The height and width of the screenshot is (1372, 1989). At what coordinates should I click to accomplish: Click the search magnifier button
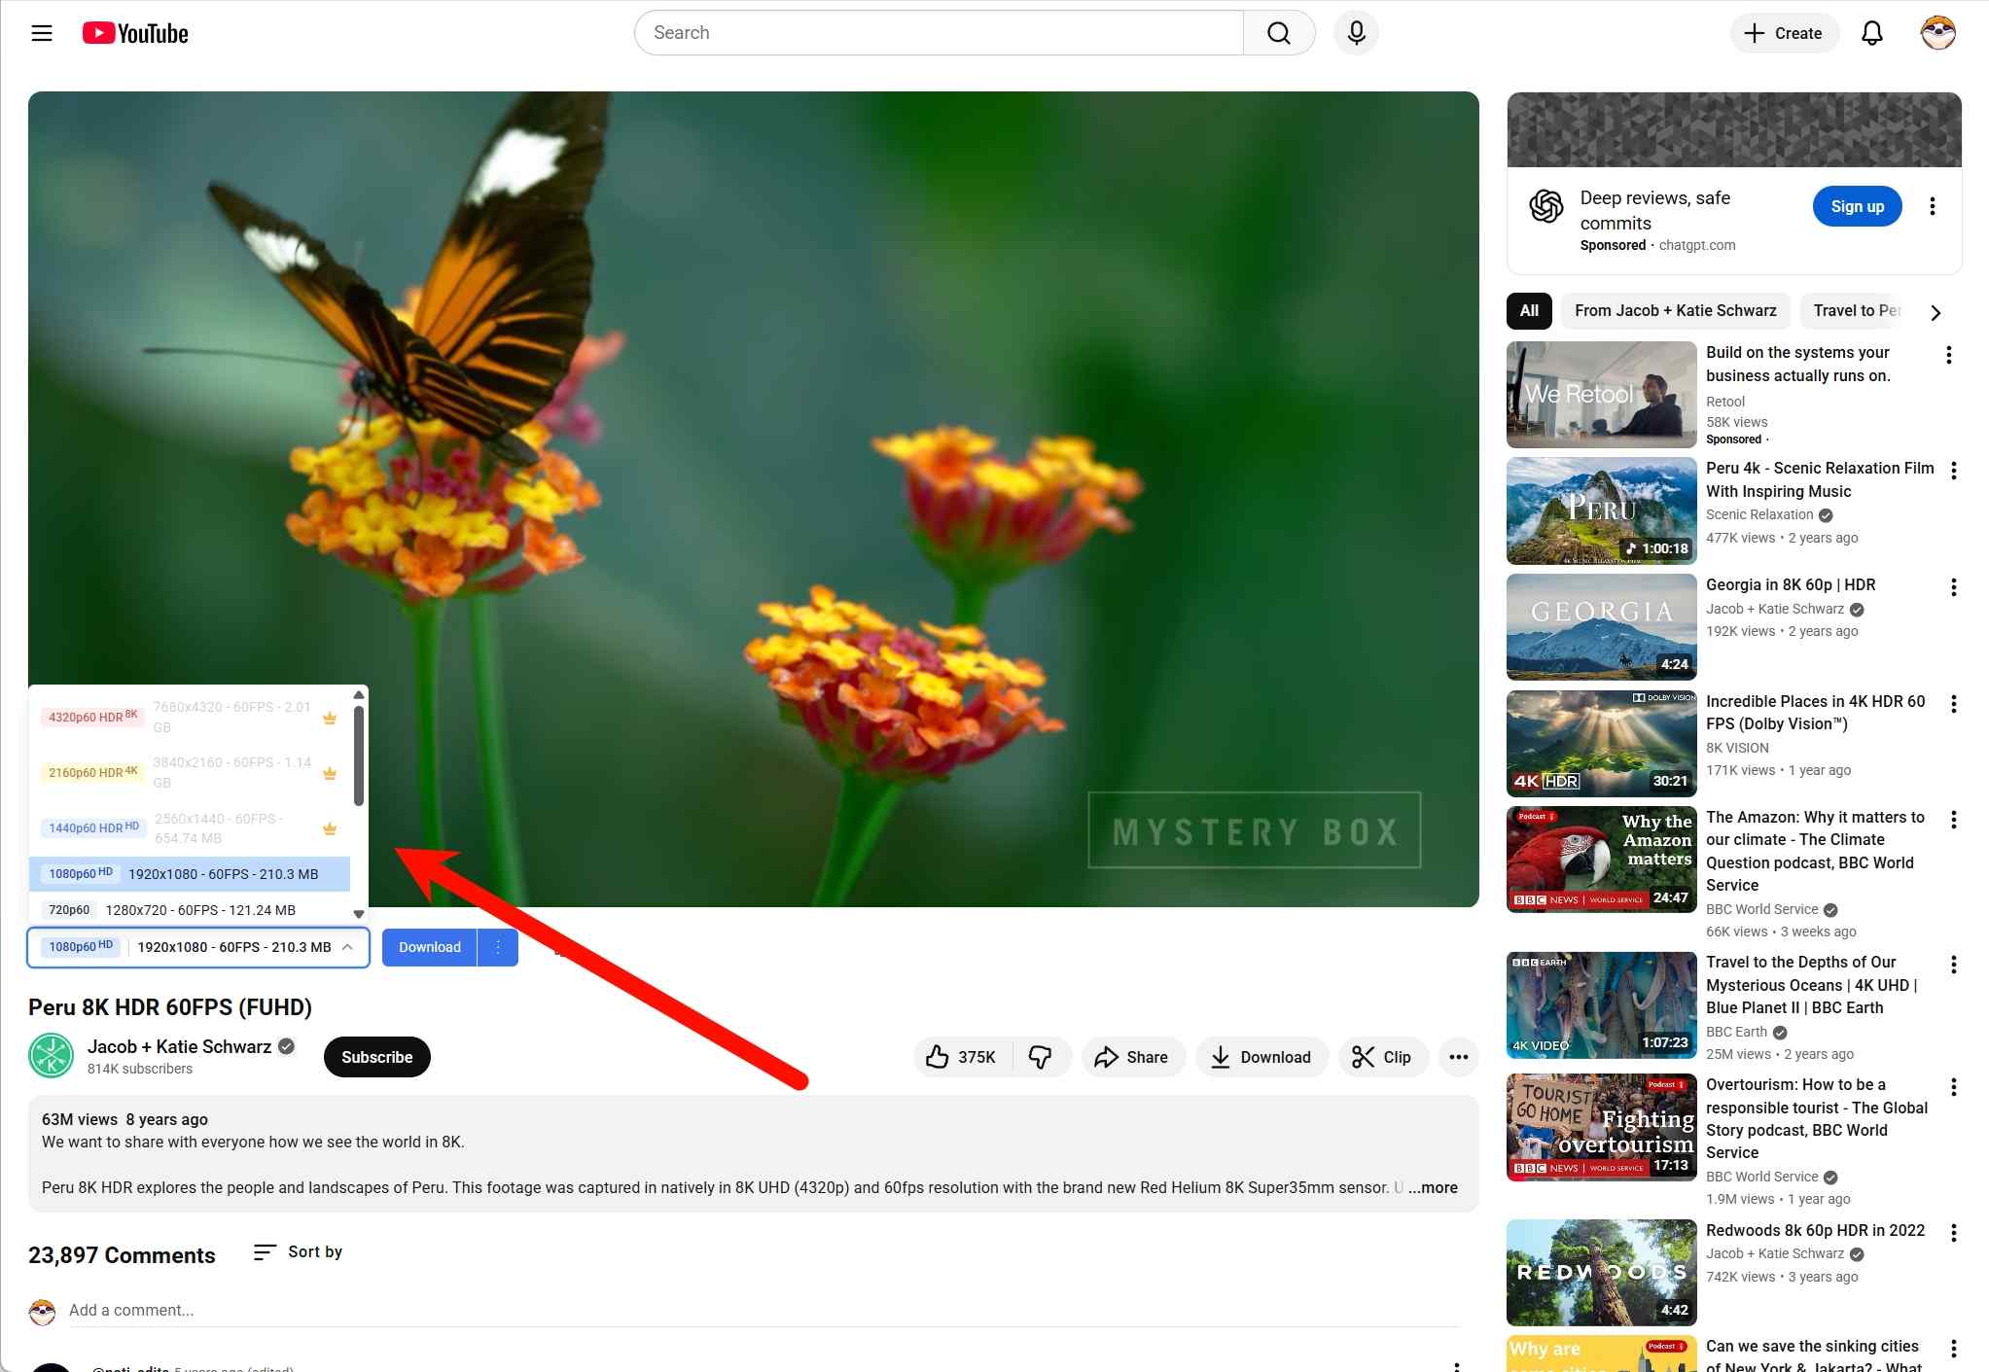(1279, 33)
